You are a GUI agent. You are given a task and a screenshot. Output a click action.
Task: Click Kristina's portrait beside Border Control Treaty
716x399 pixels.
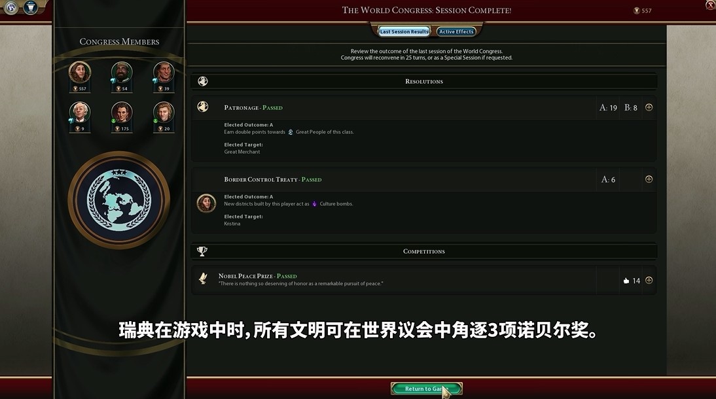click(x=206, y=203)
